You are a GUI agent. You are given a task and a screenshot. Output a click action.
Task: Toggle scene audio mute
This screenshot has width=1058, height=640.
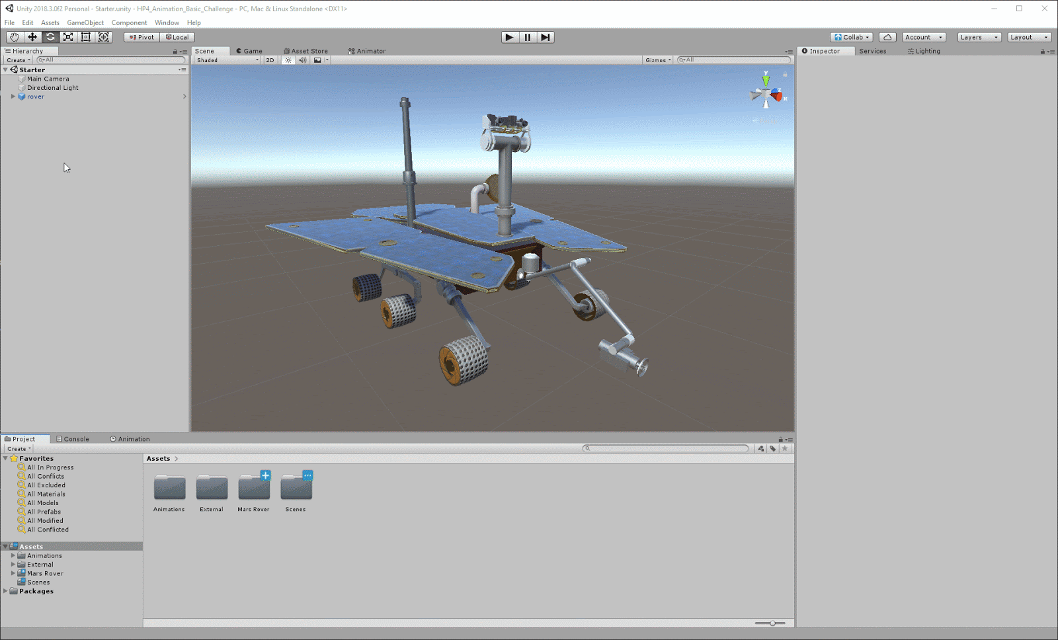pos(302,60)
